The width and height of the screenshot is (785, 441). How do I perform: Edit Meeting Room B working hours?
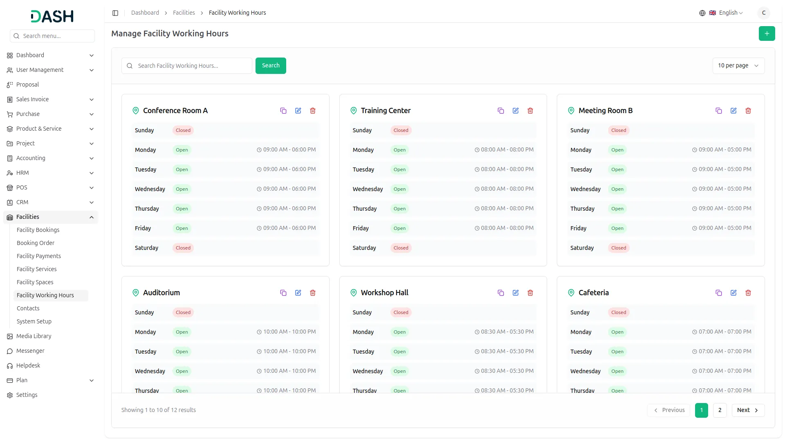click(x=733, y=111)
